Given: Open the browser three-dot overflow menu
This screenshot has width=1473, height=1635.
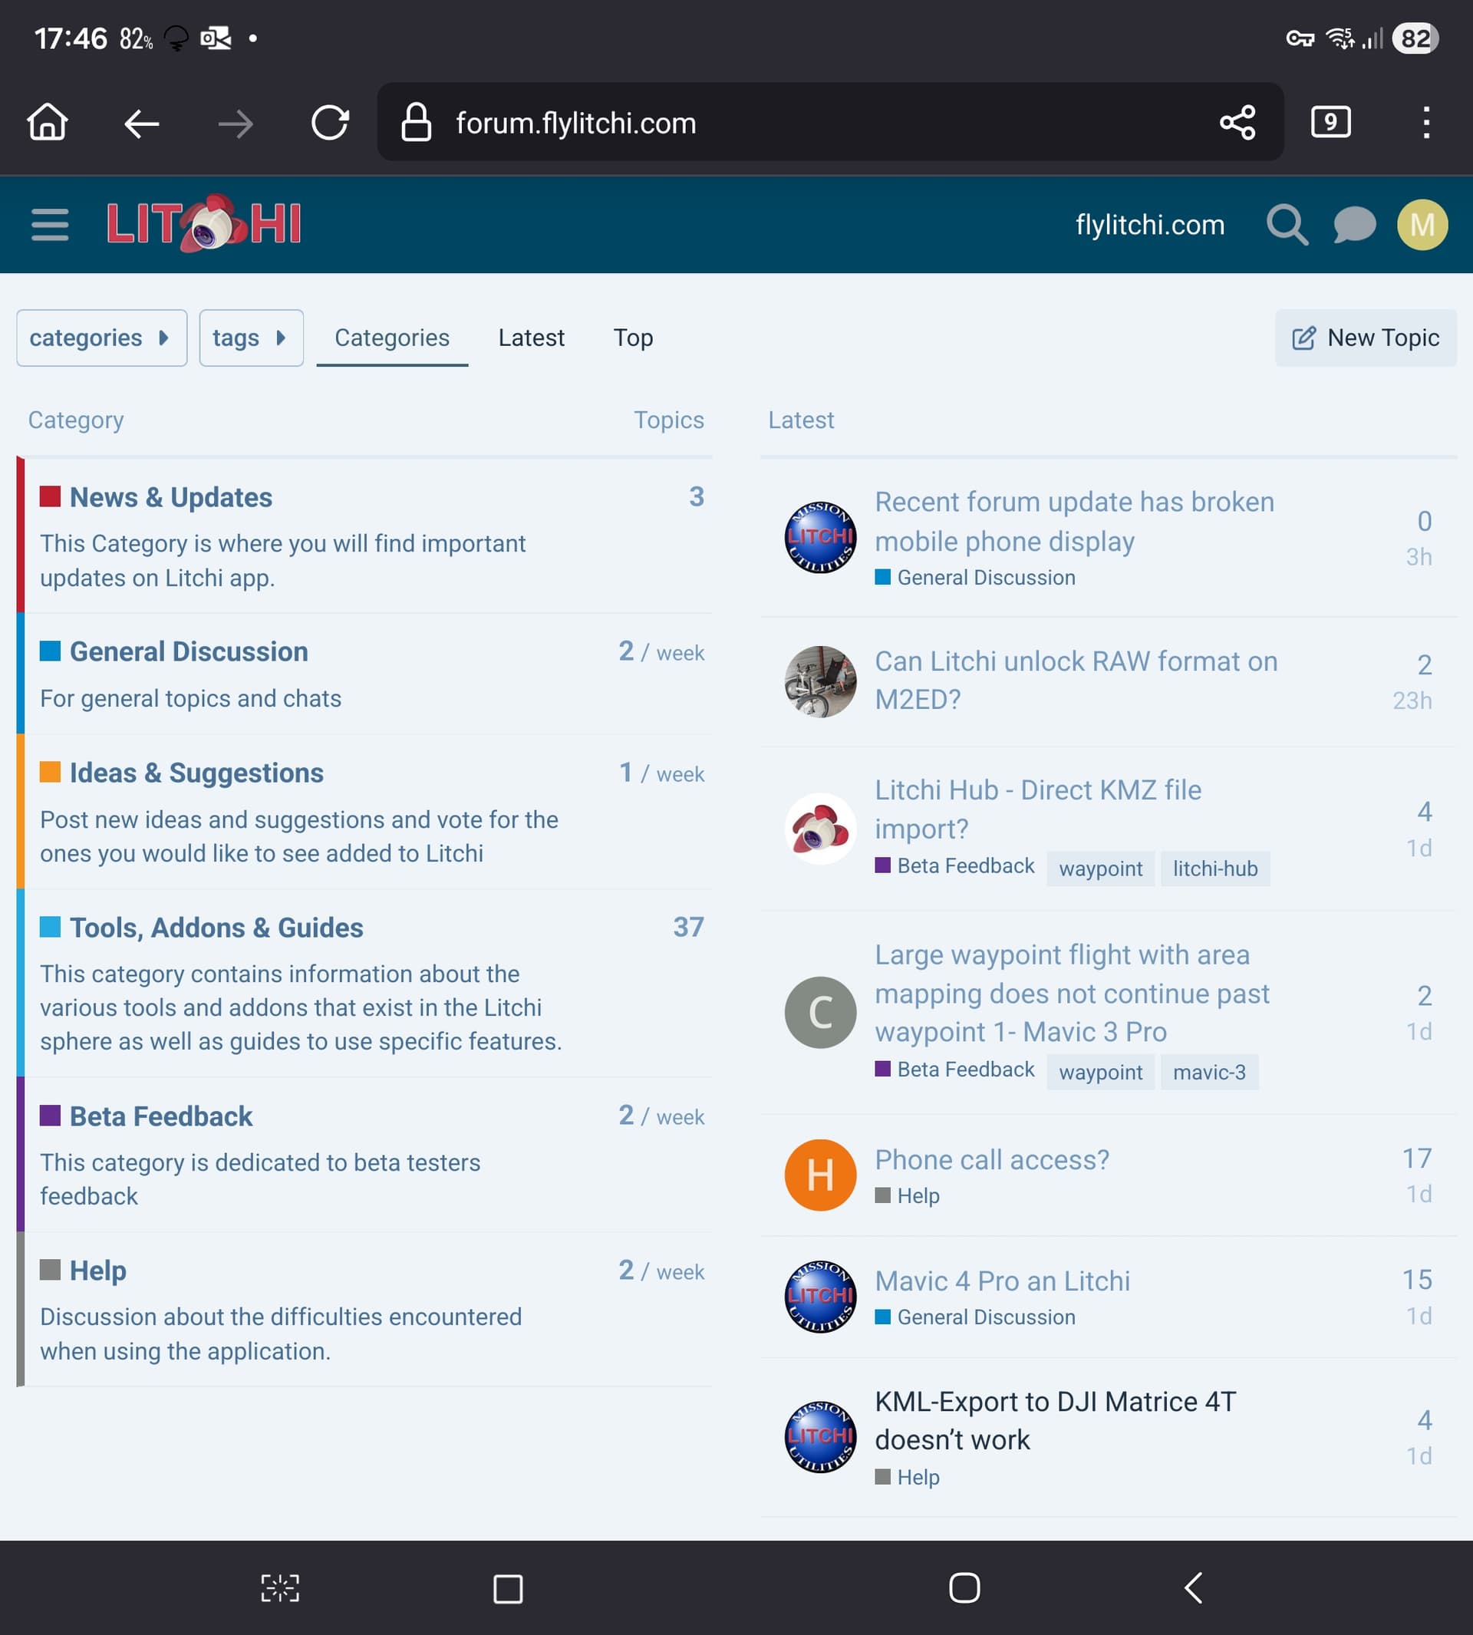Looking at the screenshot, I should coord(1425,123).
